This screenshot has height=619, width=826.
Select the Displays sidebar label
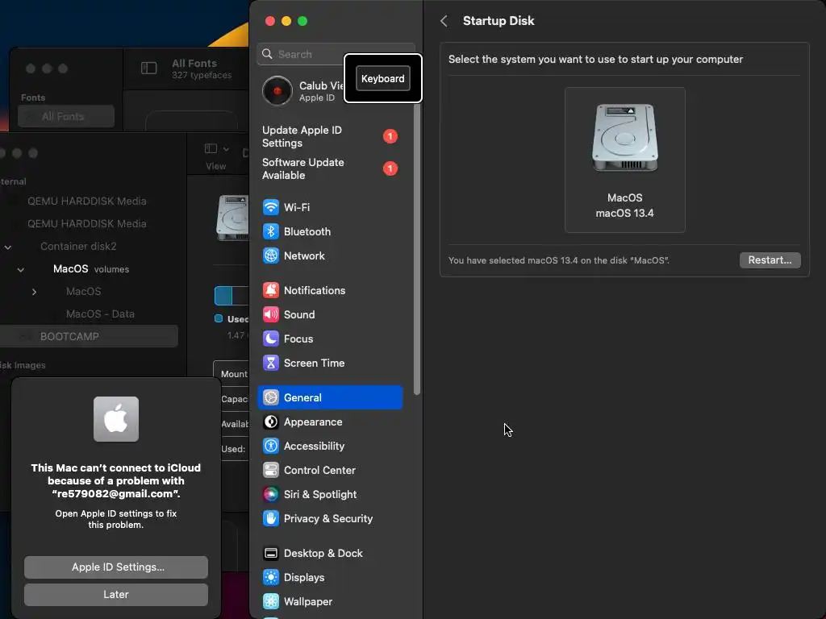coord(304,577)
